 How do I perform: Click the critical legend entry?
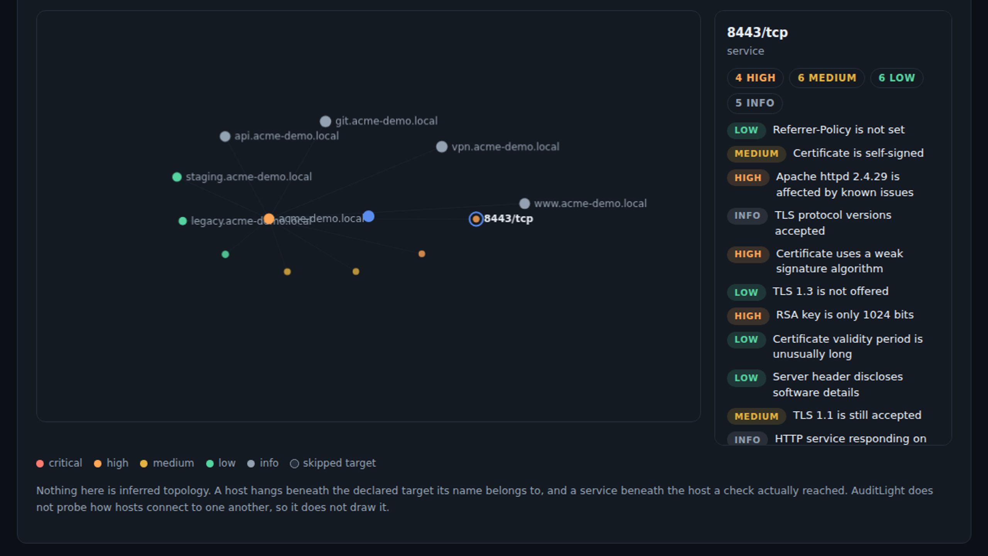click(x=59, y=463)
